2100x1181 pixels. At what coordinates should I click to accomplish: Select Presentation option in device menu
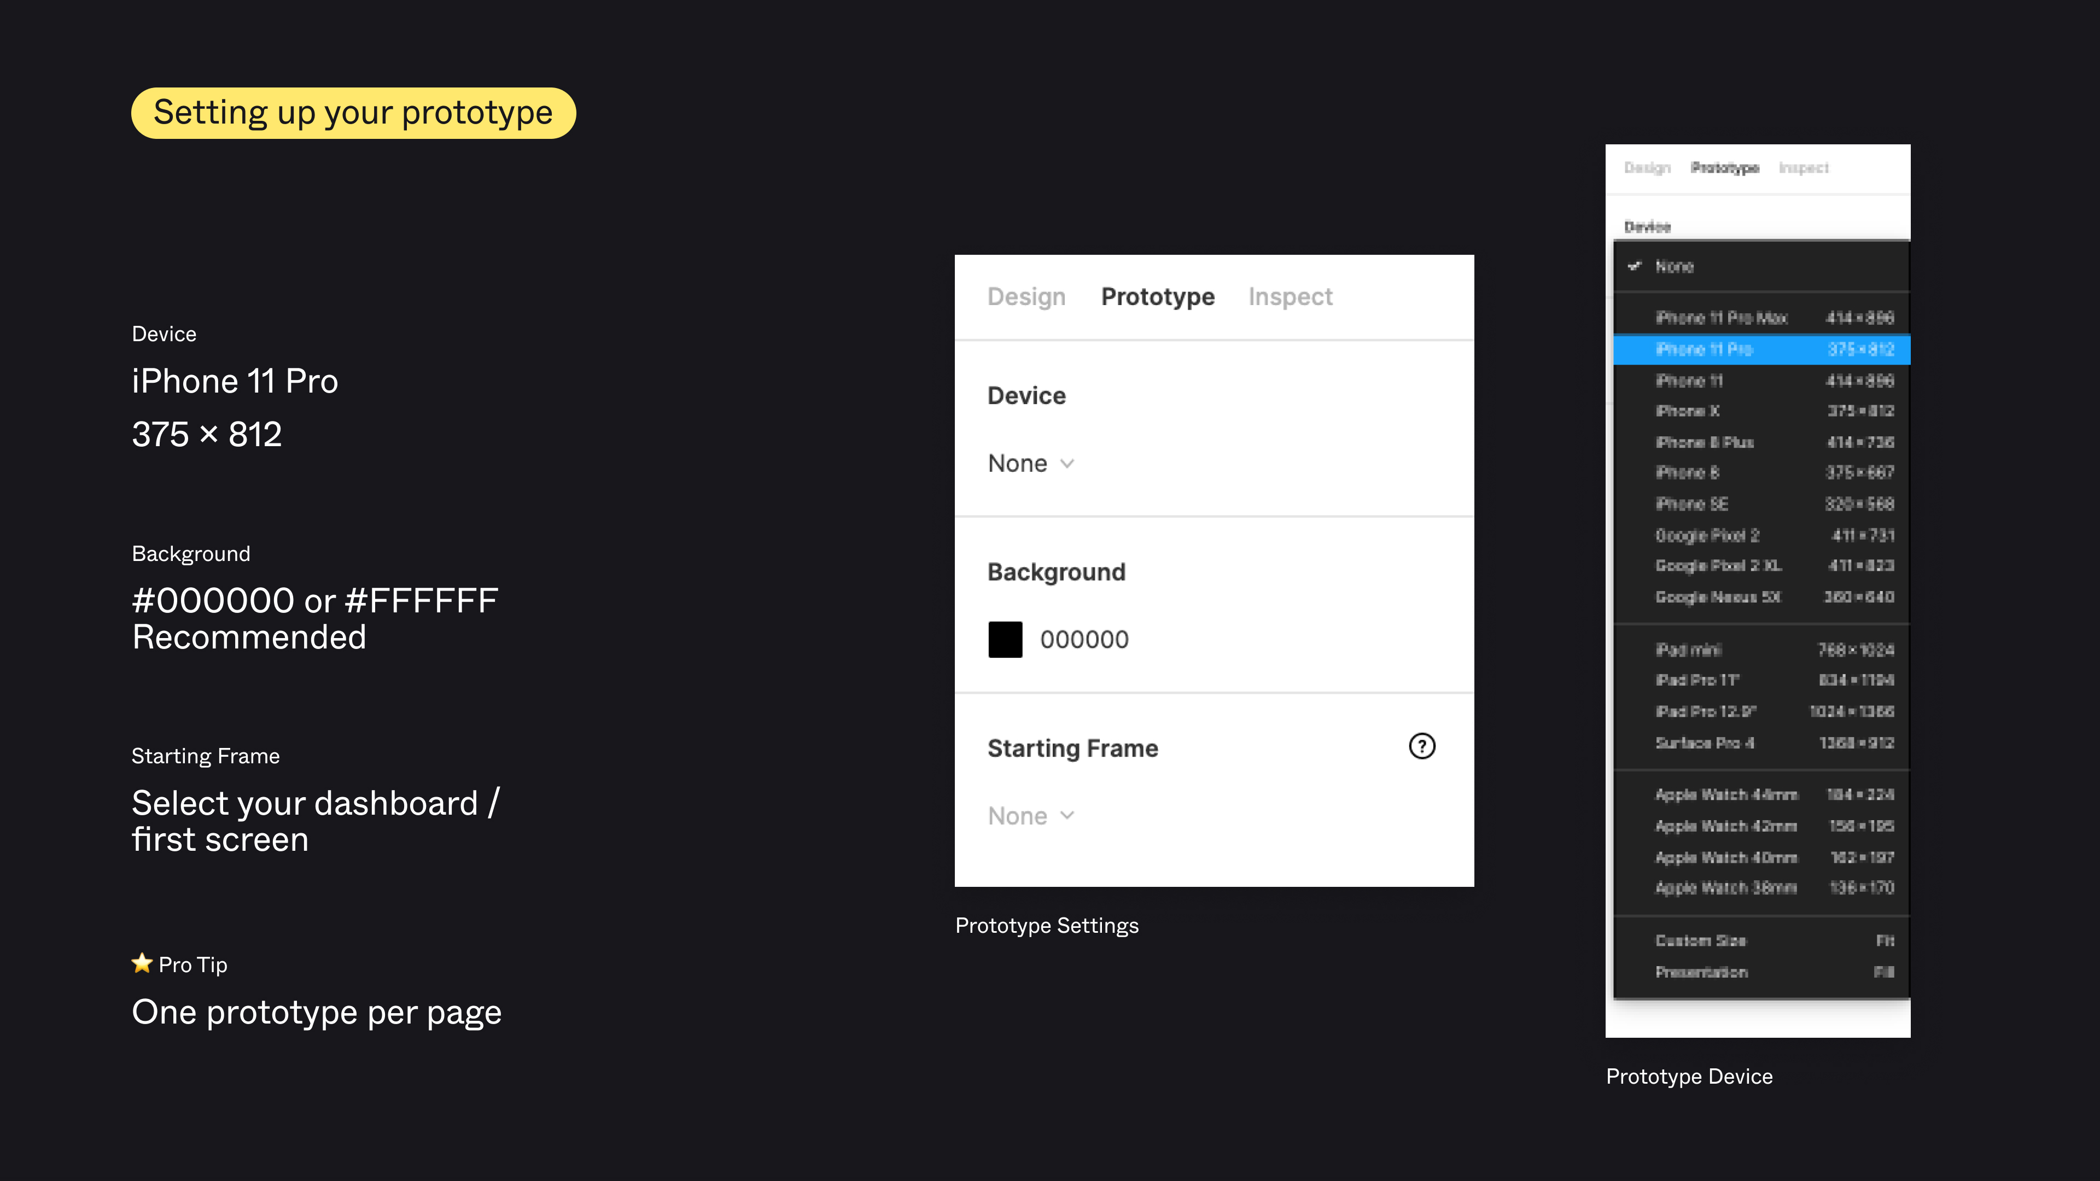tap(1761, 972)
